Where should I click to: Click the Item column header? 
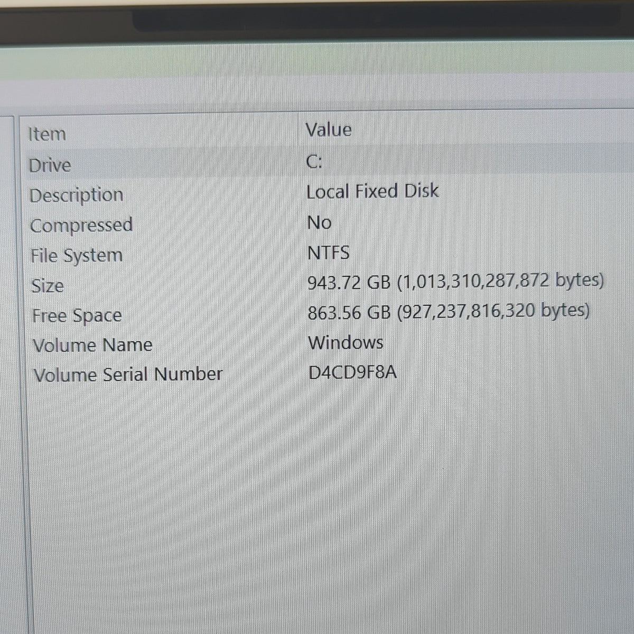click(x=47, y=134)
